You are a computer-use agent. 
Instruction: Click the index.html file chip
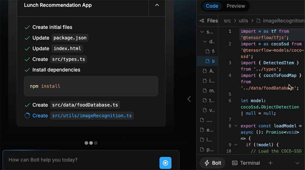point(67,49)
